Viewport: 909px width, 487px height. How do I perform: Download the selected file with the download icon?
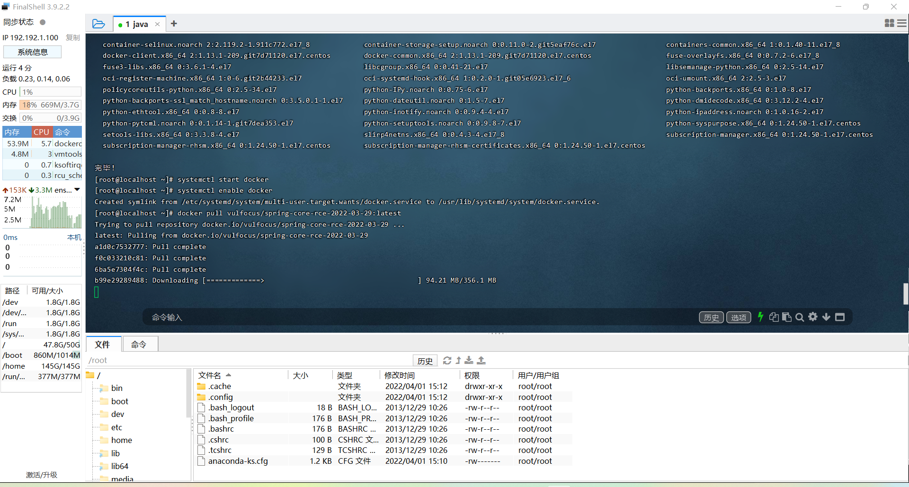(x=469, y=361)
